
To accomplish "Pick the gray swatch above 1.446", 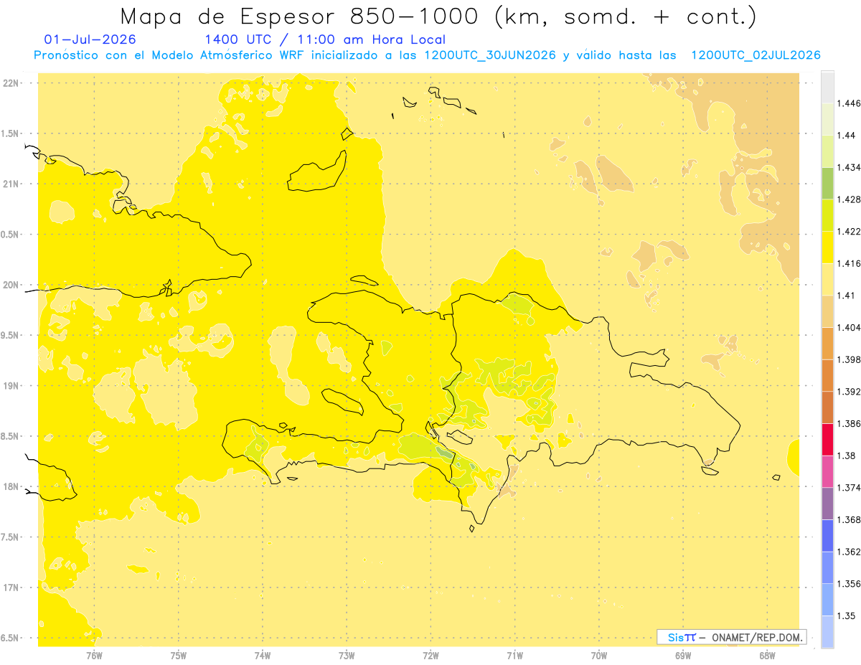I will (x=827, y=88).
